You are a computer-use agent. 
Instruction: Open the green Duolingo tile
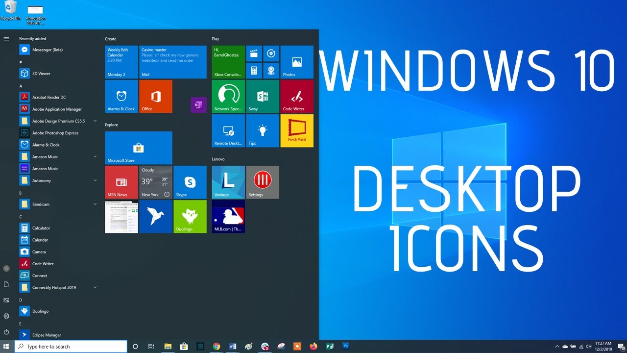pos(190,217)
